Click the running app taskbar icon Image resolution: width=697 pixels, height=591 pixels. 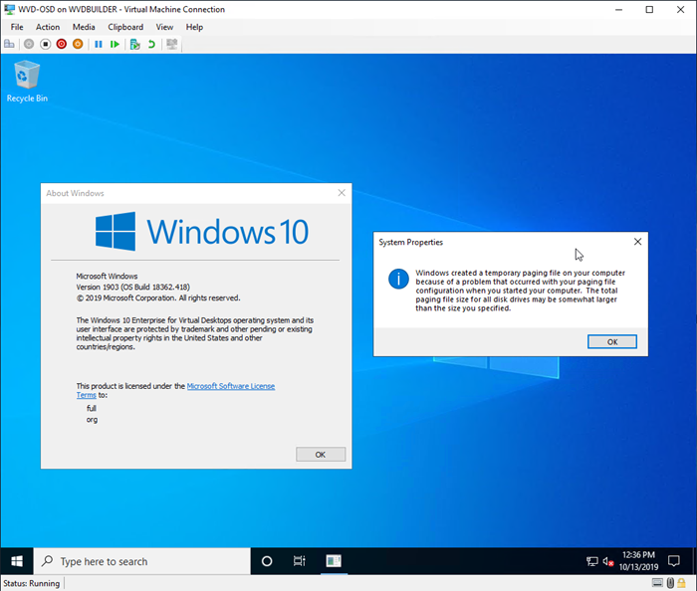pos(334,561)
